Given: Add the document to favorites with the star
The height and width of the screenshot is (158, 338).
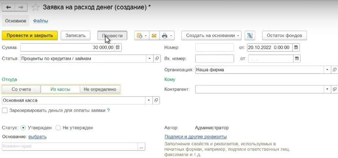Looking at the screenshot, I should [35, 7].
